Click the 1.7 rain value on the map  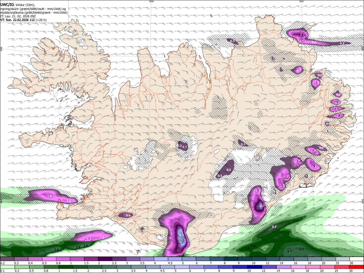pos(279,236)
